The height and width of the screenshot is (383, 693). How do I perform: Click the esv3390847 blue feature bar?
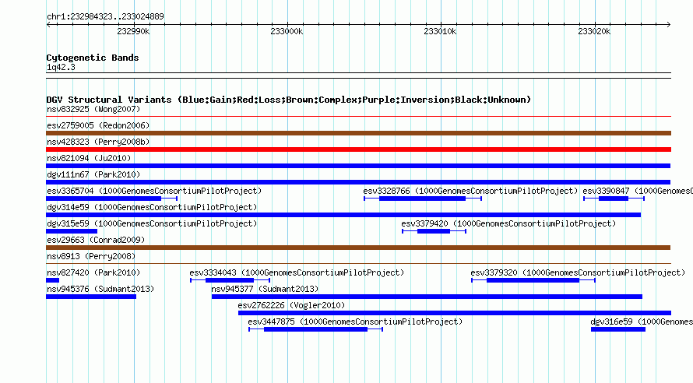coord(614,199)
